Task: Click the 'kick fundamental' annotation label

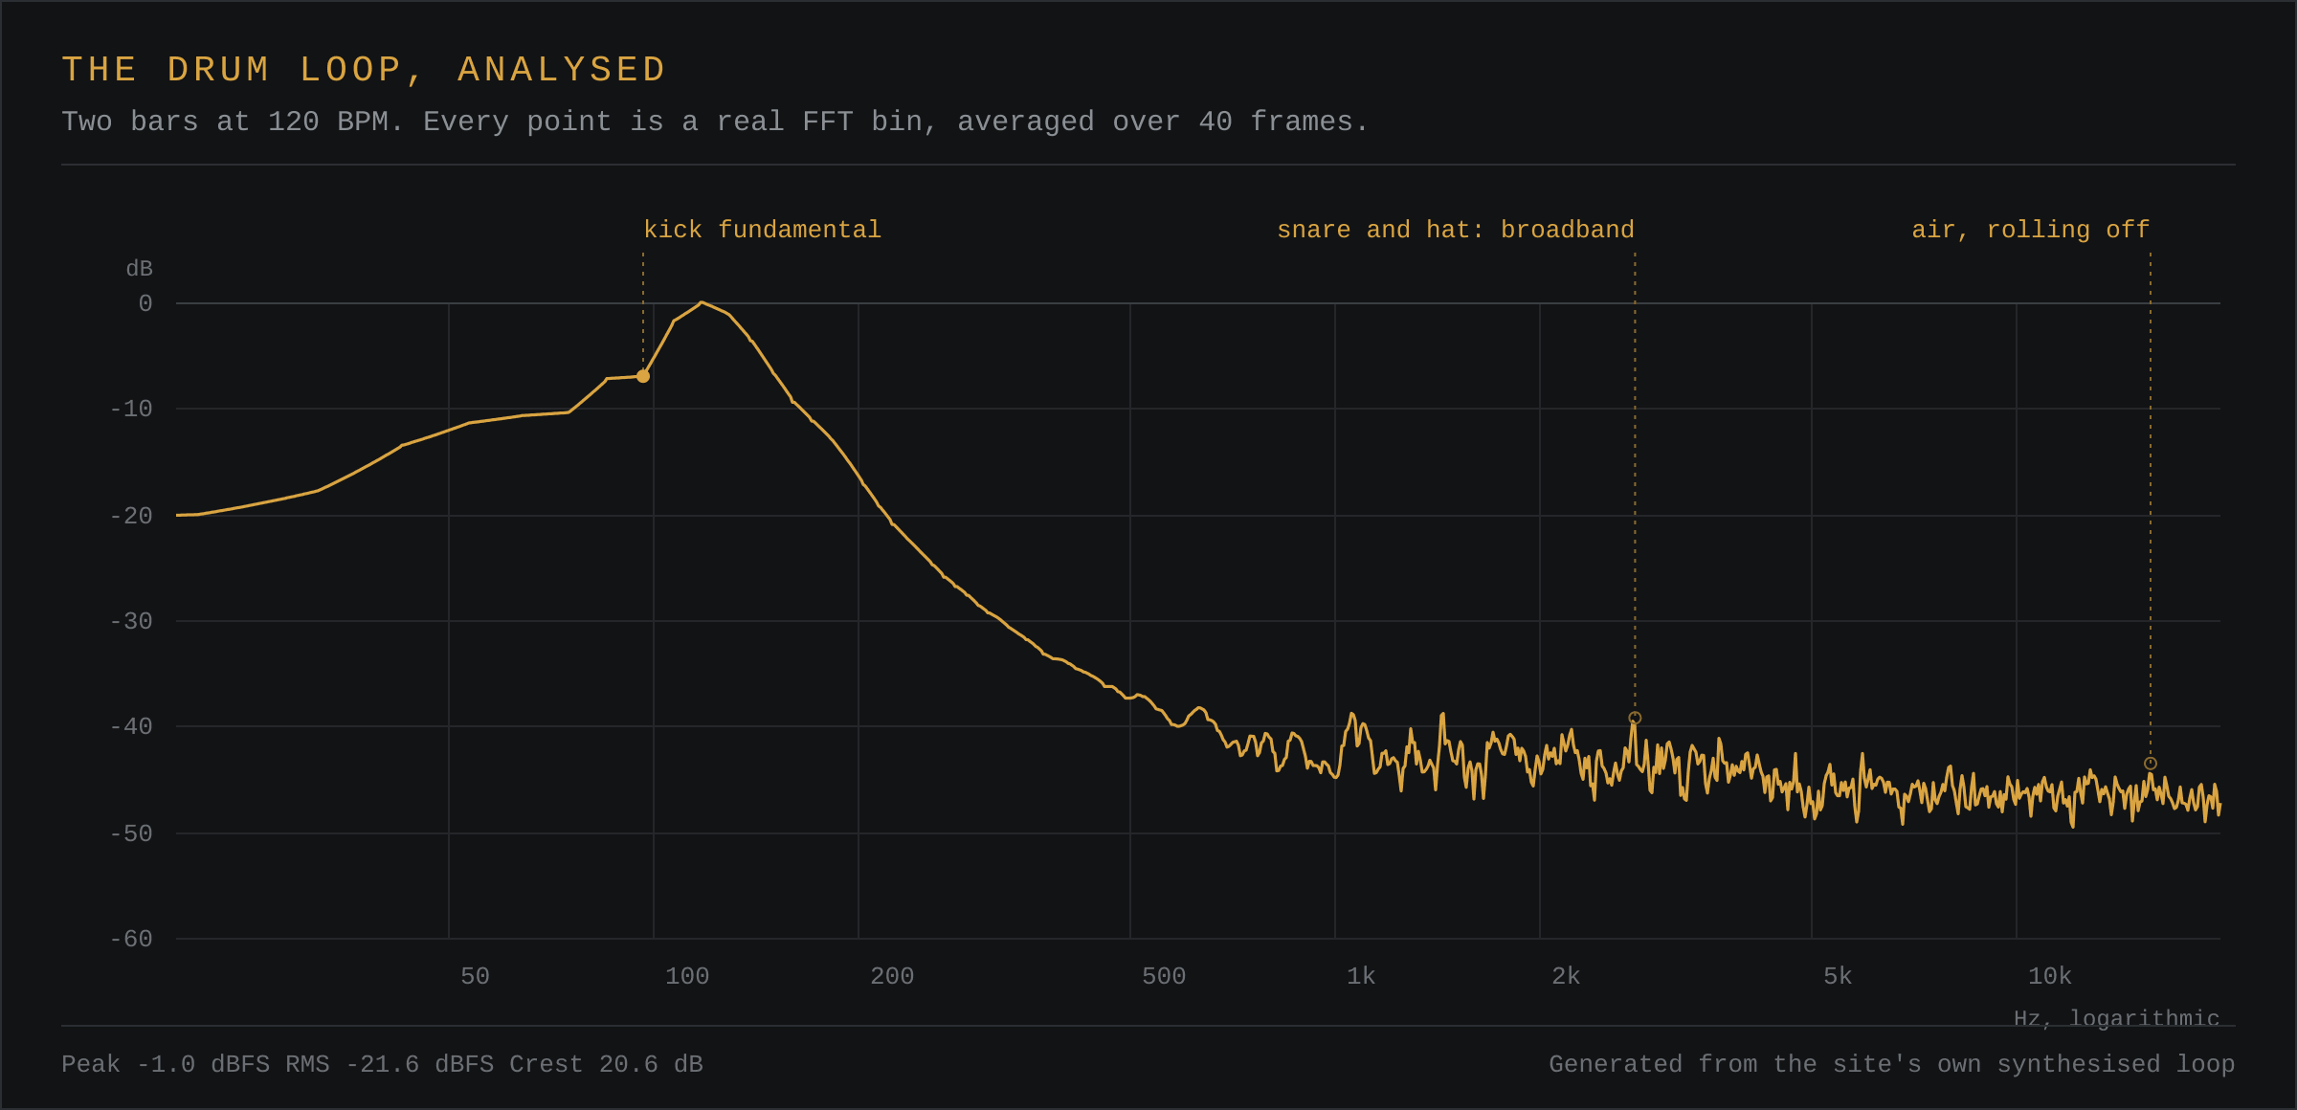Action: (762, 230)
